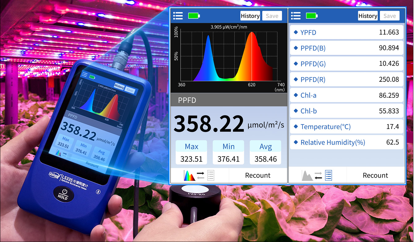Open History in the spectrum graph panel
This screenshot has height=242, width=414.
pos(250,16)
